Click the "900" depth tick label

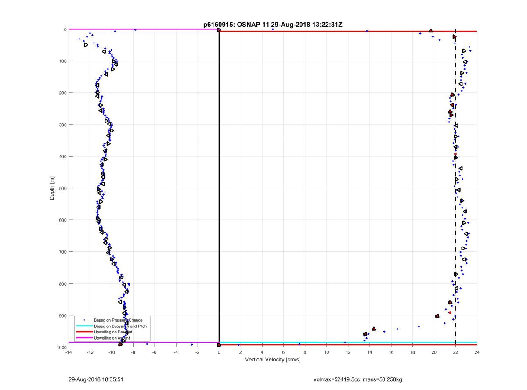coord(62,315)
